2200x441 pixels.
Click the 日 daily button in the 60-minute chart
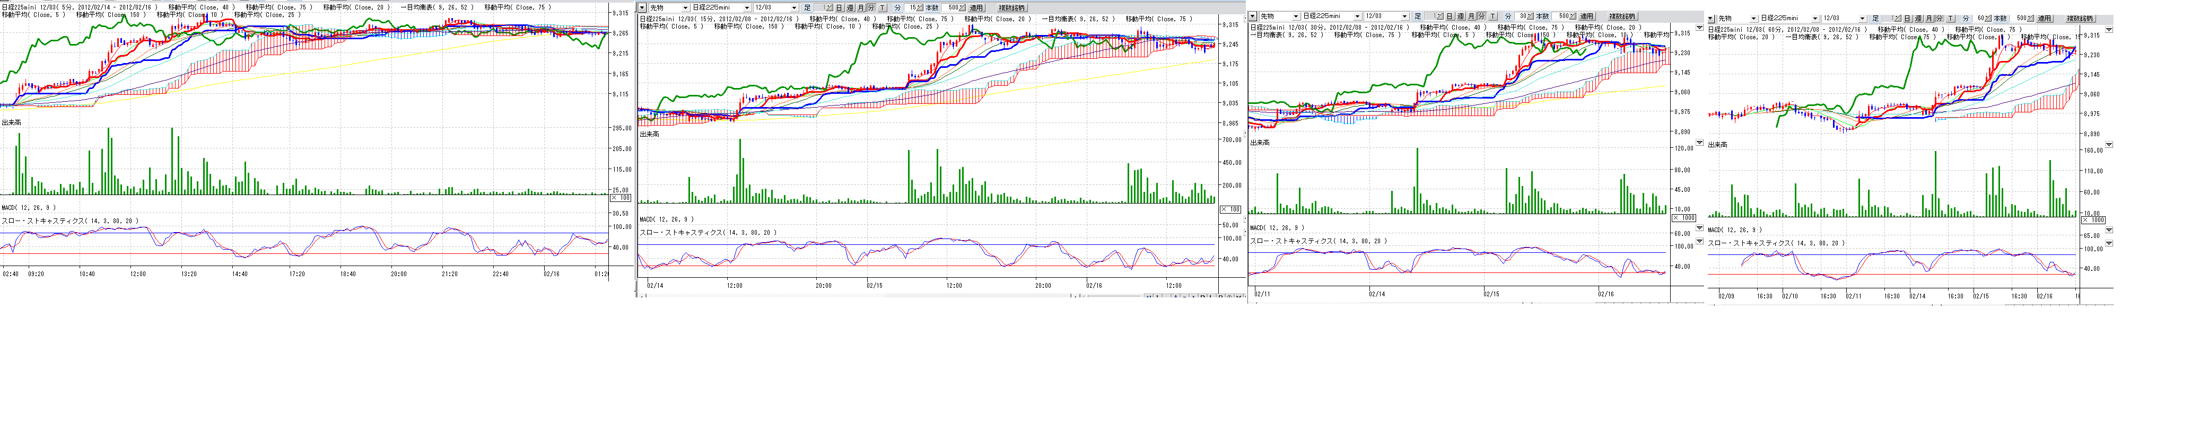pos(1907,18)
